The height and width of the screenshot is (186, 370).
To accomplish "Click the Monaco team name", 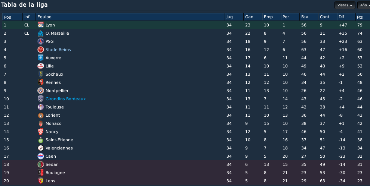I will click(x=53, y=123).
